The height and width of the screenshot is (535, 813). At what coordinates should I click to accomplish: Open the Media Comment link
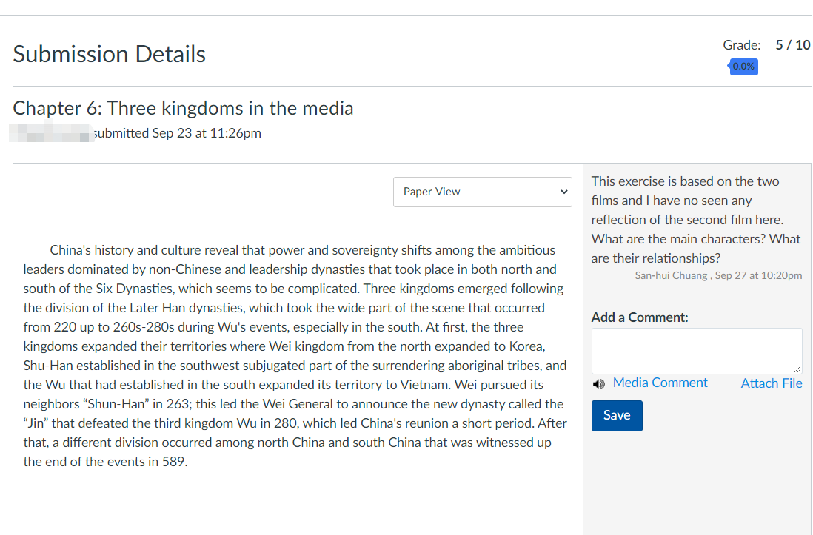pos(660,383)
